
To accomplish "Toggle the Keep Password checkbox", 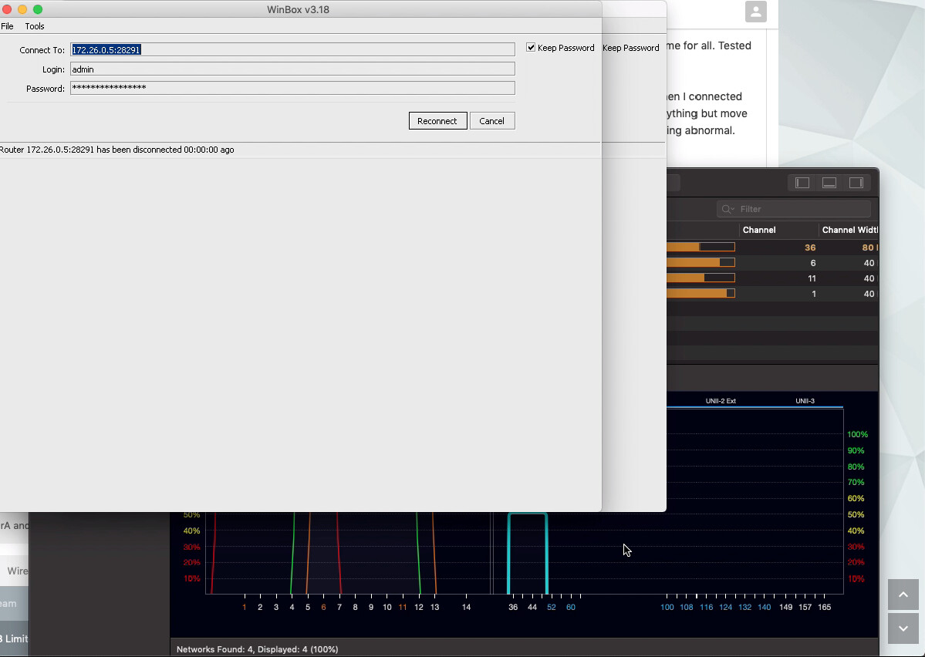I will pos(531,48).
